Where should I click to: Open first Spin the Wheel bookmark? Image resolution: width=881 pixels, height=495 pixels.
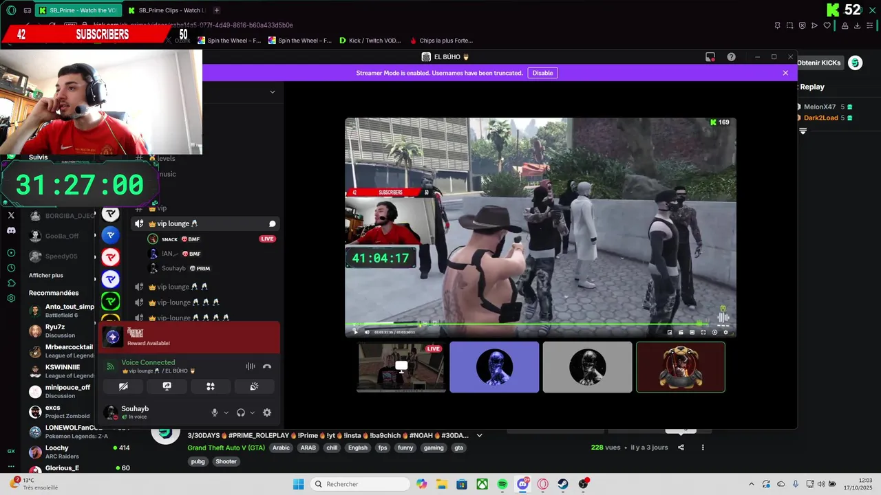(229, 41)
